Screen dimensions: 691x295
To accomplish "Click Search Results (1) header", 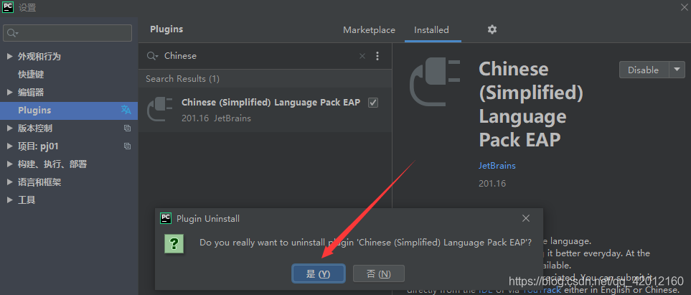I will pos(182,78).
